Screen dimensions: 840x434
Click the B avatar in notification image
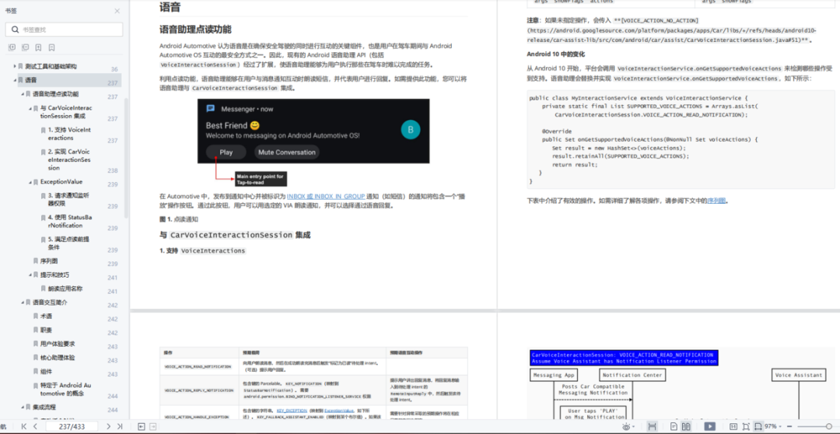coord(411,130)
